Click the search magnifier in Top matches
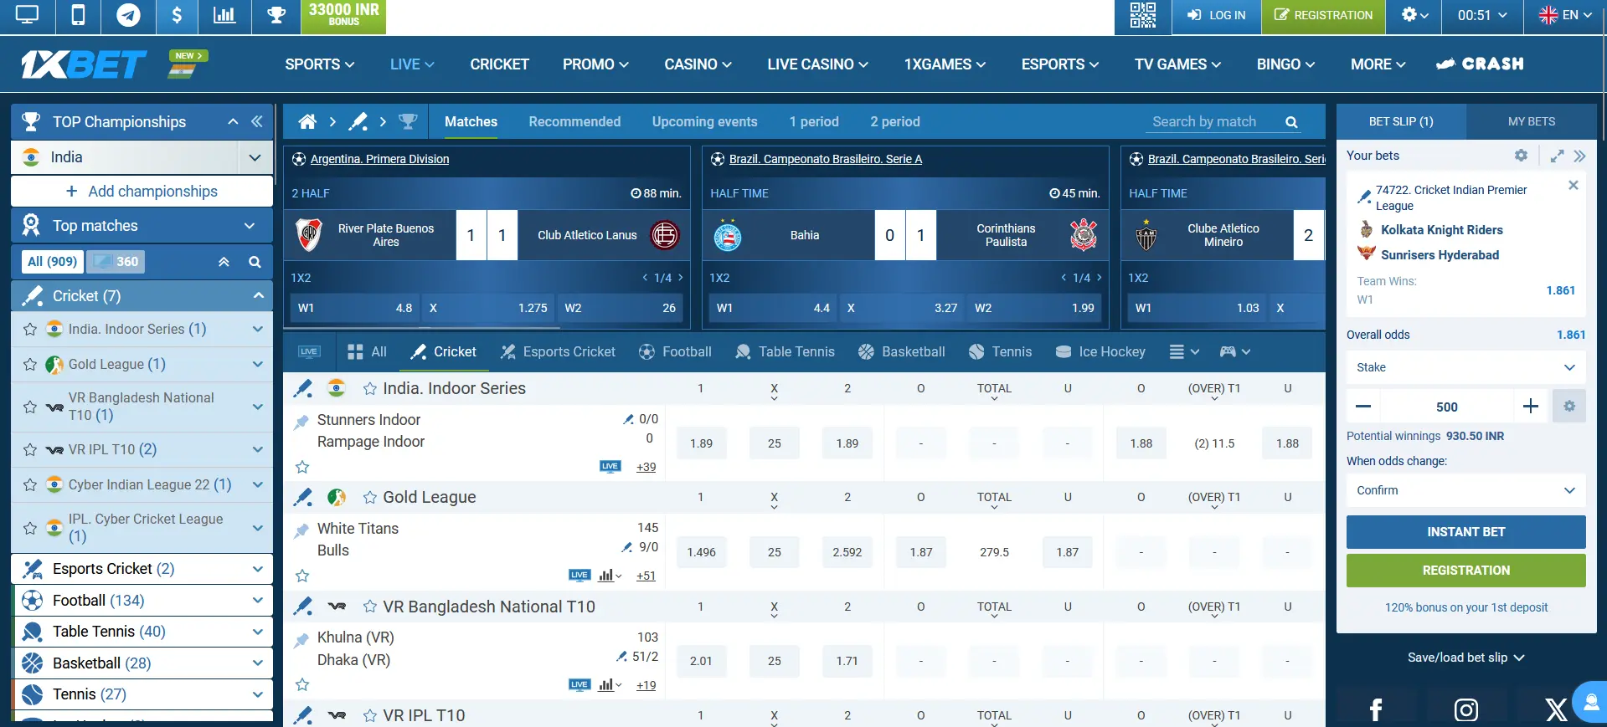Screen dimensions: 1607x727 pos(255,262)
